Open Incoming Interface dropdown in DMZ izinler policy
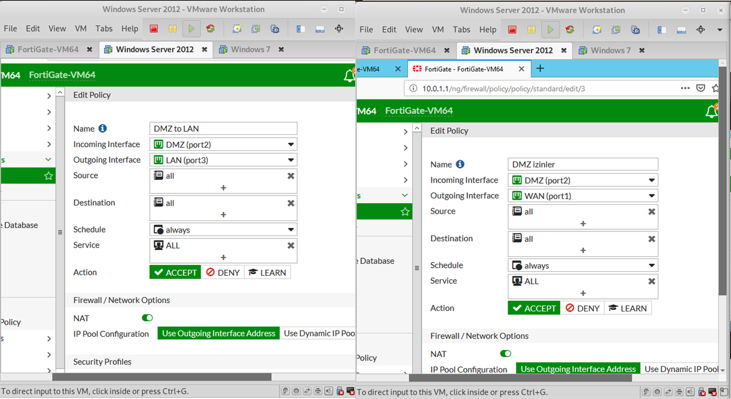Screen dimensions: 731x399 [x=583, y=180]
